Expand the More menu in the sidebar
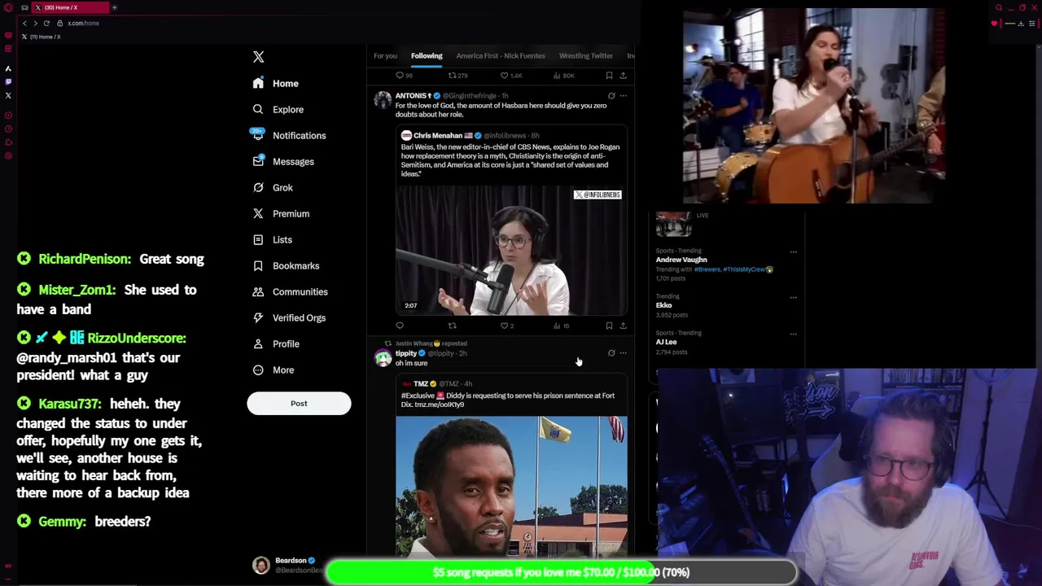1042x586 pixels. (x=274, y=370)
